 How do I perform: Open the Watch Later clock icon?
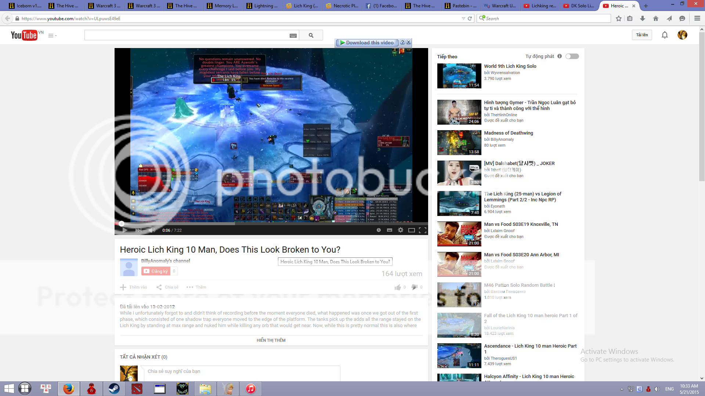tap(379, 230)
